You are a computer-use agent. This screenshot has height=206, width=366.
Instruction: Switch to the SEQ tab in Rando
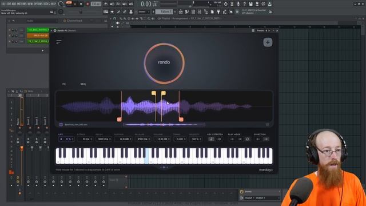83,84
